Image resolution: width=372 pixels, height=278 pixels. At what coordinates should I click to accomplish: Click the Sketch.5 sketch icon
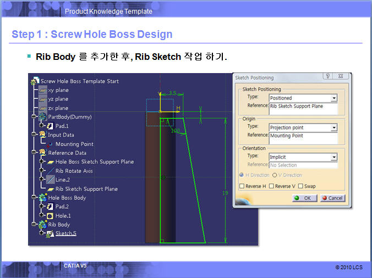(50, 233)
